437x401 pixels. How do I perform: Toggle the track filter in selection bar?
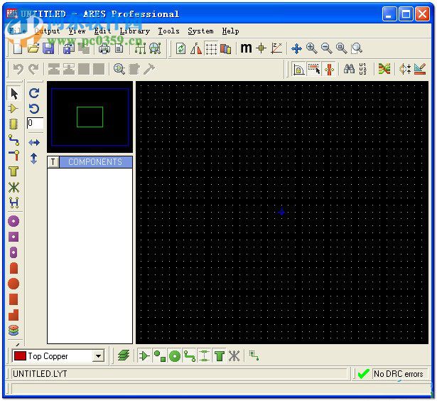pos(190,356)
